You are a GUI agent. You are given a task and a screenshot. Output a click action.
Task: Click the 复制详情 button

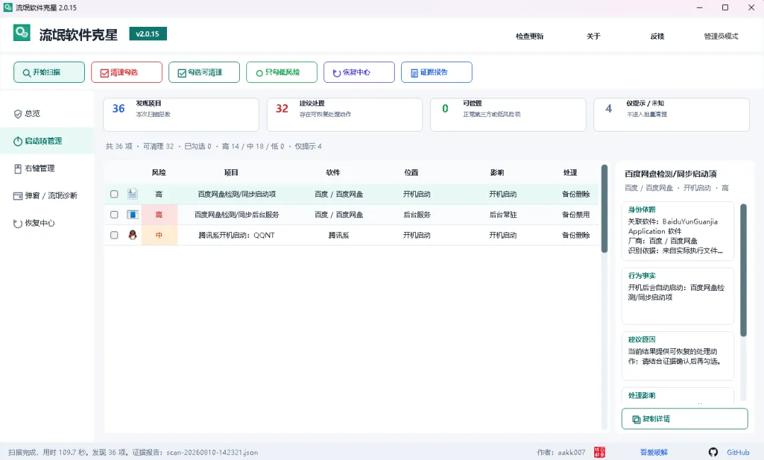685,419
